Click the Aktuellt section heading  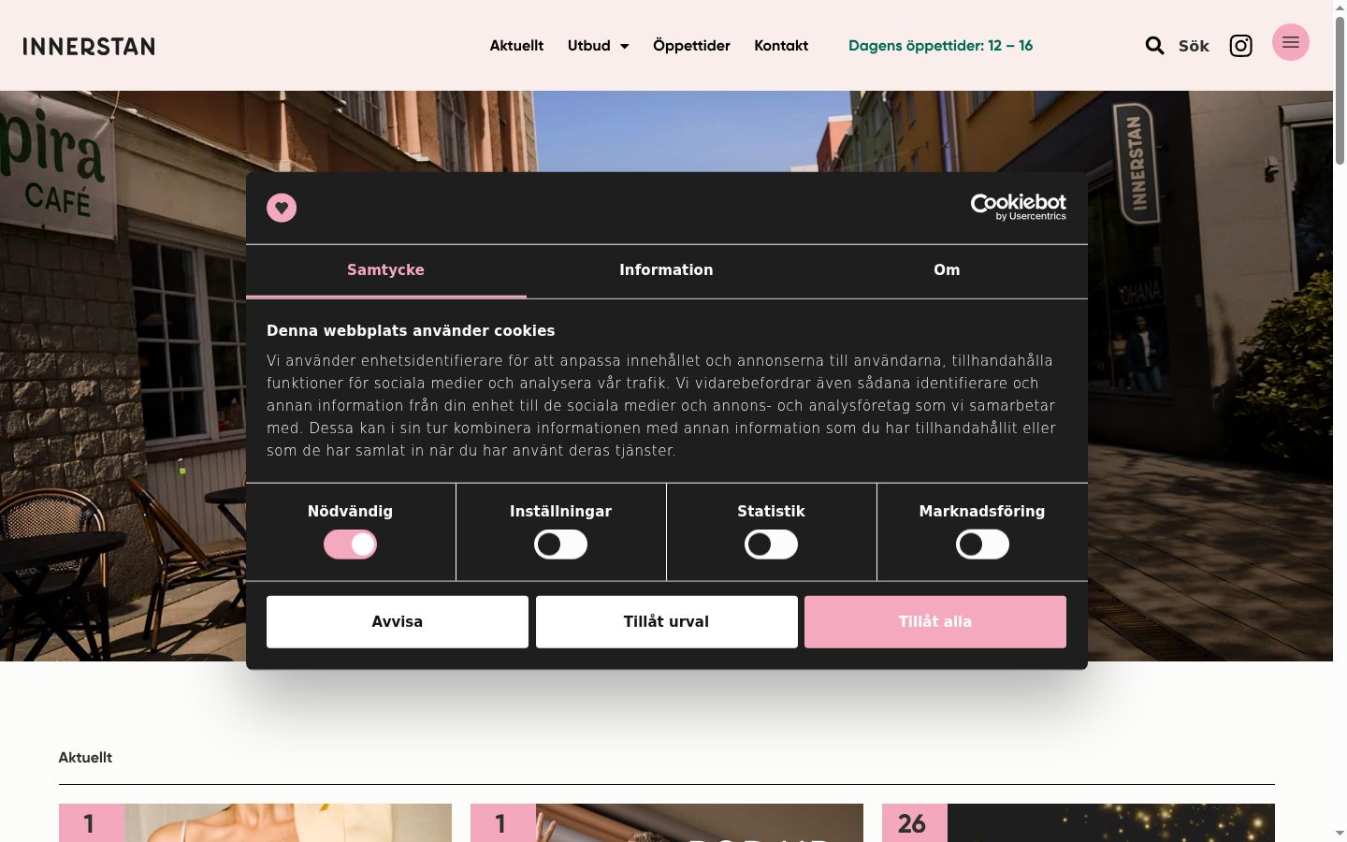coord(85,758)
